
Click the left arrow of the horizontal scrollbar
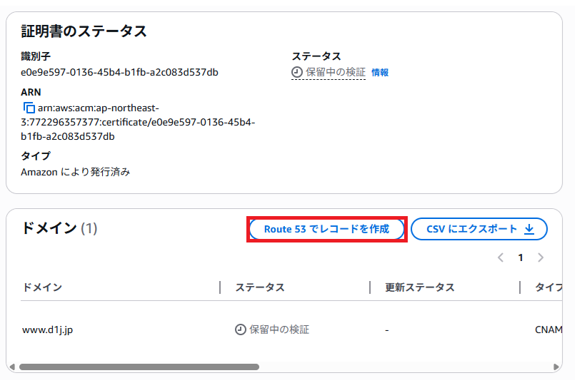[x=12, y=367]
